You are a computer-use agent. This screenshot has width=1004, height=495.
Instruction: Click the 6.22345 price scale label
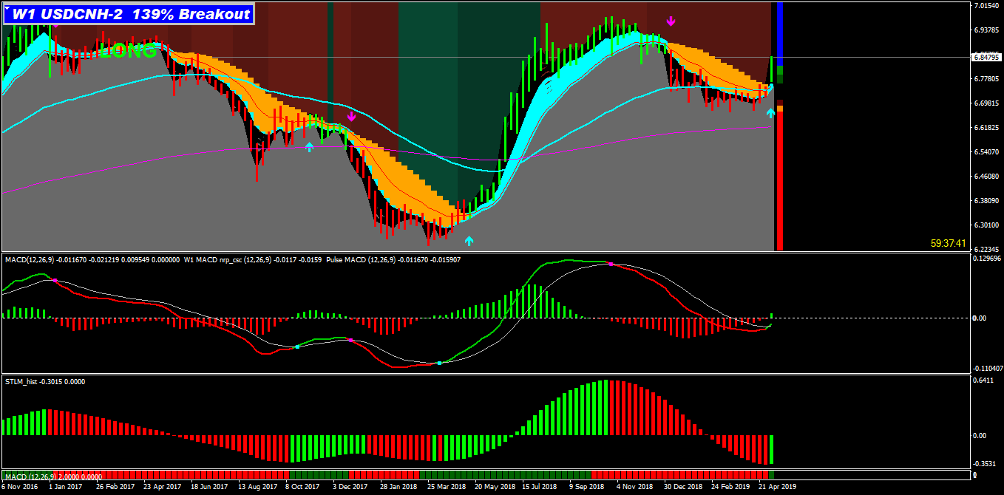pyautogui.click(x=987, y=250)
